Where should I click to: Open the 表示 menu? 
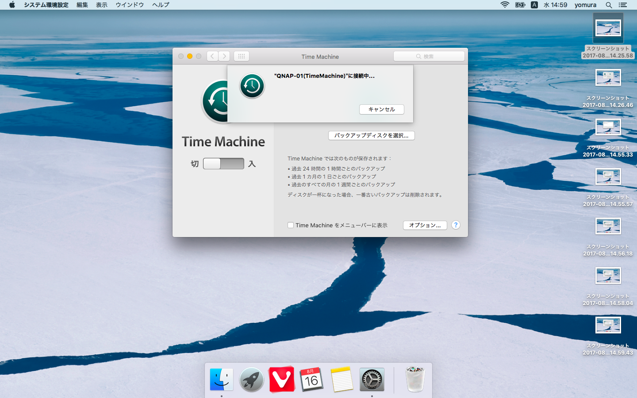102,5
